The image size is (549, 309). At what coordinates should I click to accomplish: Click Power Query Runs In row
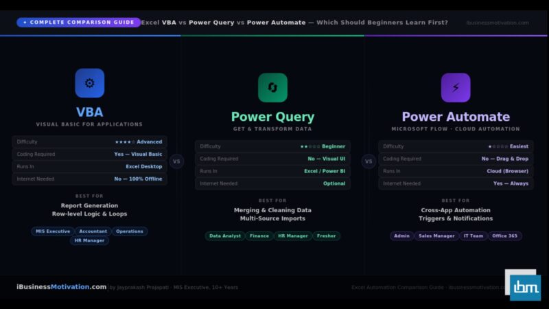click(x=272, y=171)
